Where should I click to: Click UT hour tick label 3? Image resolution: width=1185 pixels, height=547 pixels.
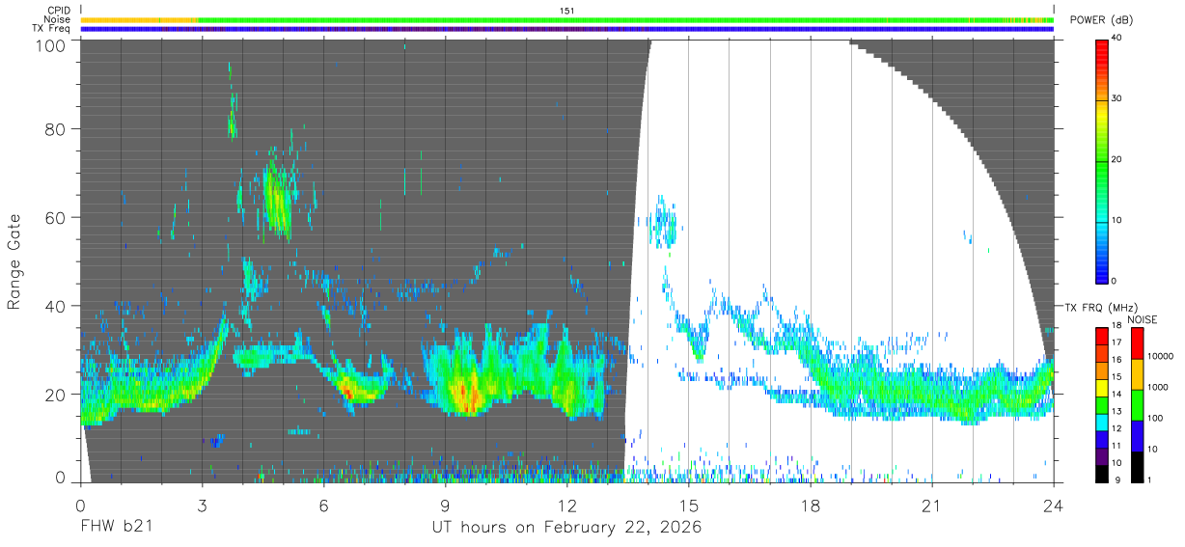(x=202, y=506)
